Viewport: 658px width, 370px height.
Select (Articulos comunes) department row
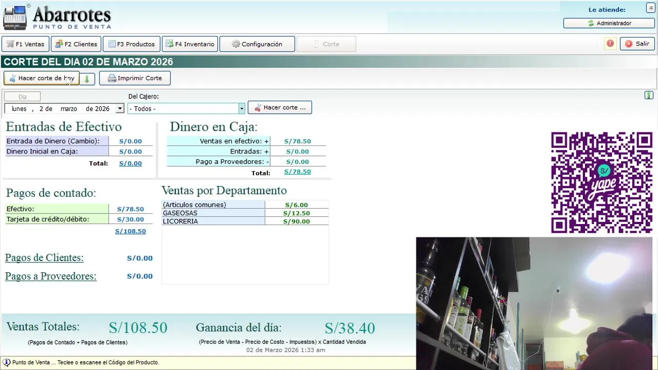[x=245, y=205]
